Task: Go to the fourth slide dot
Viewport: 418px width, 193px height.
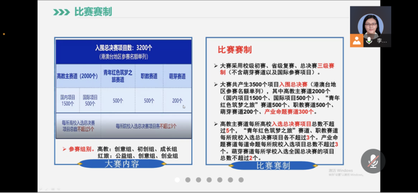Action: pyautogui.click(x=210, y=180)
